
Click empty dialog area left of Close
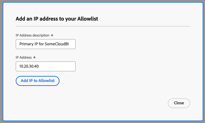pyautogui.click(x=105, y=103)
